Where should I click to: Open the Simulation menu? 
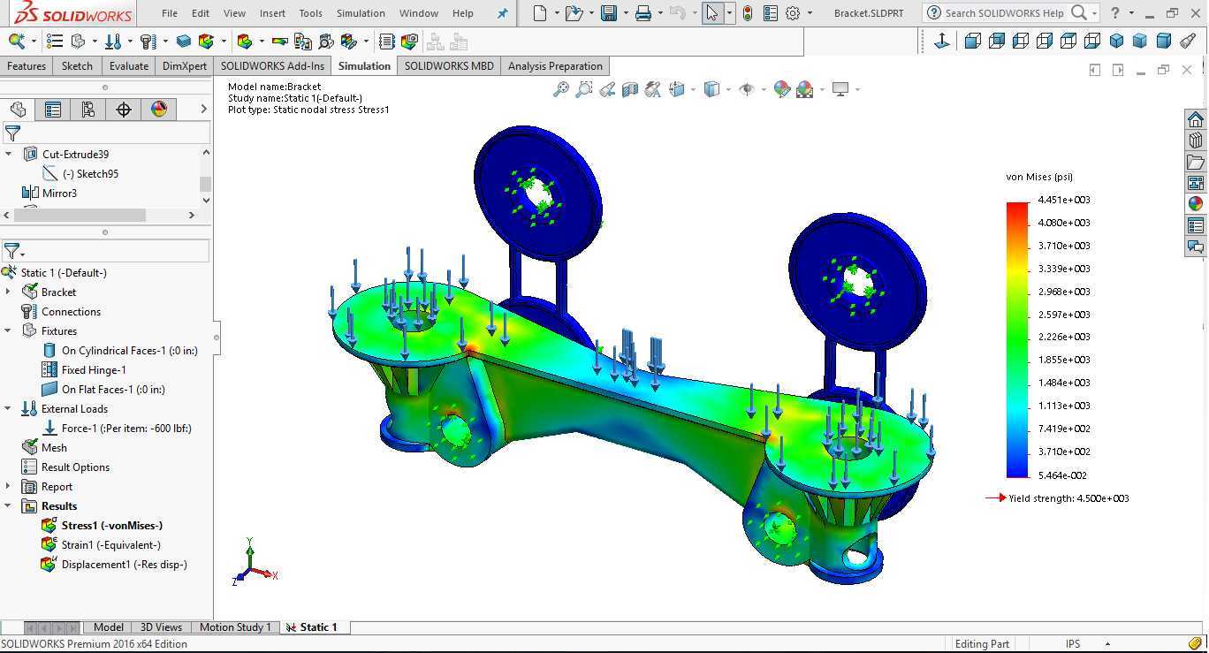pyautogui.click(x=361, y=13)
